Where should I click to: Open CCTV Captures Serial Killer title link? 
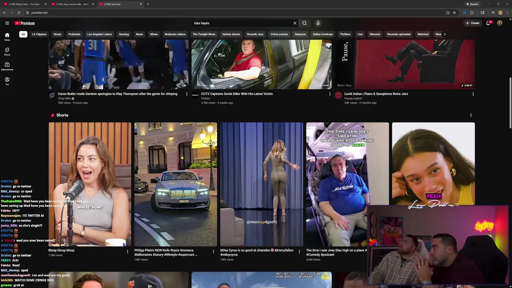coord(237,94)
